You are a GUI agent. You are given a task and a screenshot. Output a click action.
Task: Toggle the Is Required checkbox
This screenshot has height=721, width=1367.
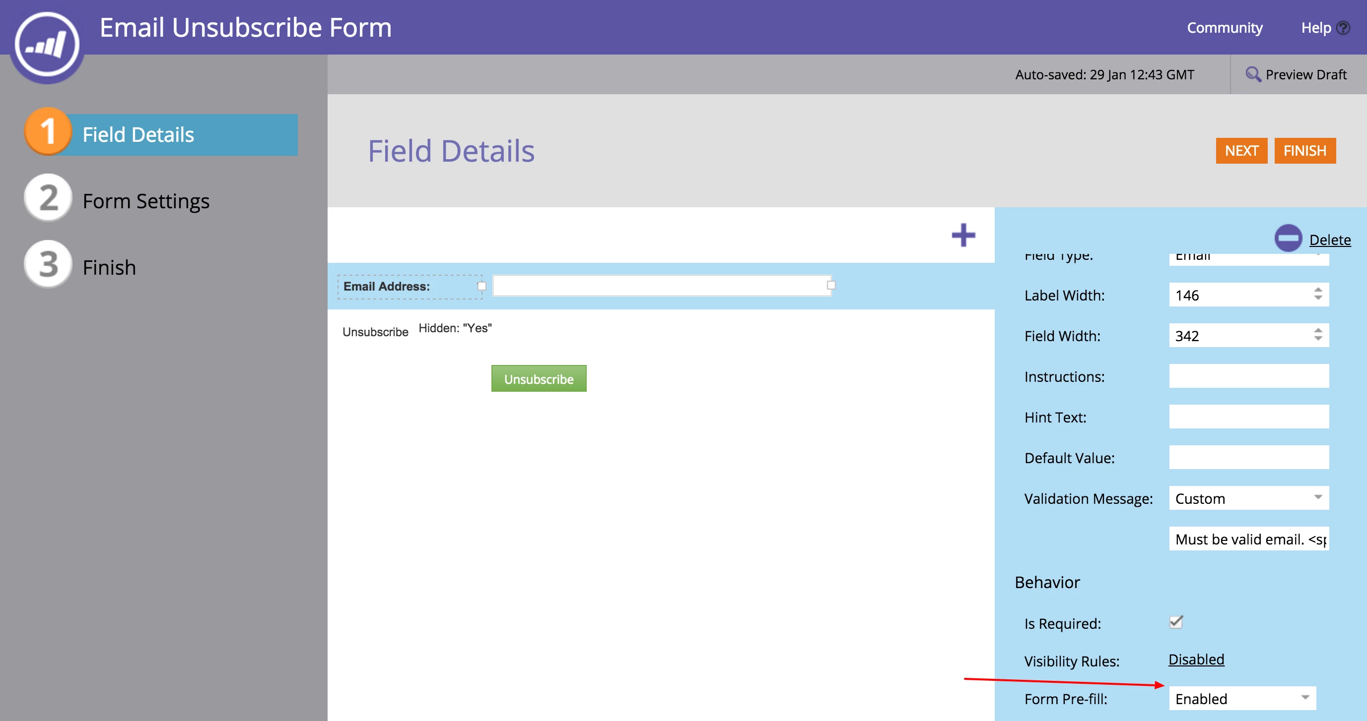click(1176, 622)
